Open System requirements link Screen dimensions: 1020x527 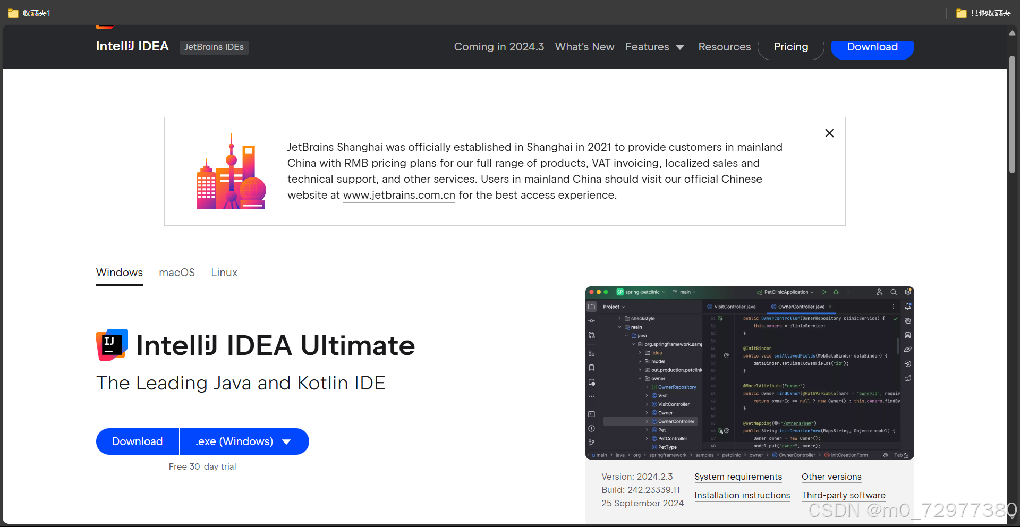pyautogui.click(x=738, y=477)
